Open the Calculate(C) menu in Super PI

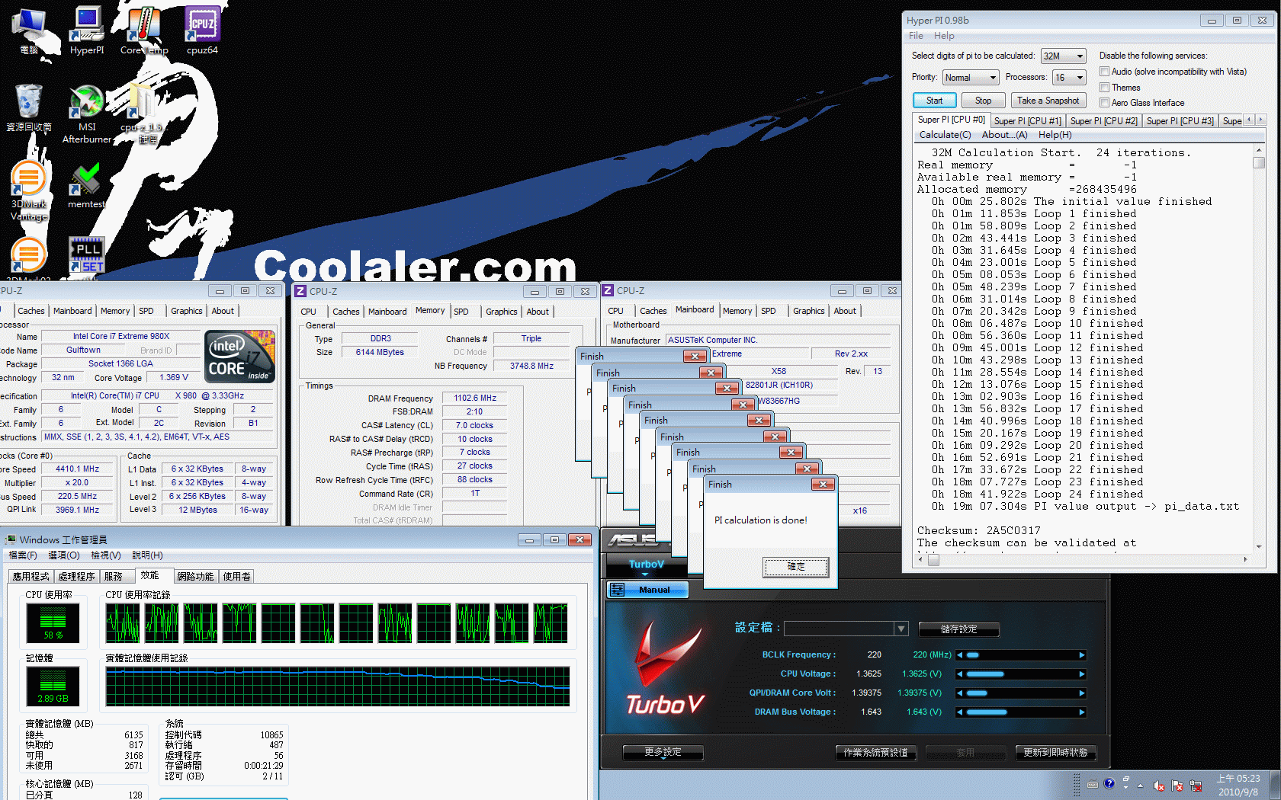click(x=945, y=135)
